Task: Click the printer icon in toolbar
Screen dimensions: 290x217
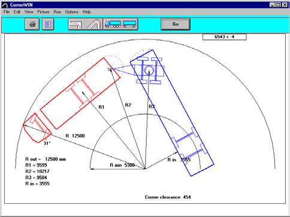Action: coord(32,25)
